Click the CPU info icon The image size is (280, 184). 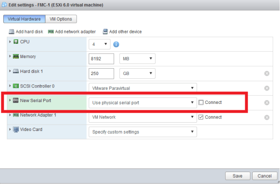[116, 44]
